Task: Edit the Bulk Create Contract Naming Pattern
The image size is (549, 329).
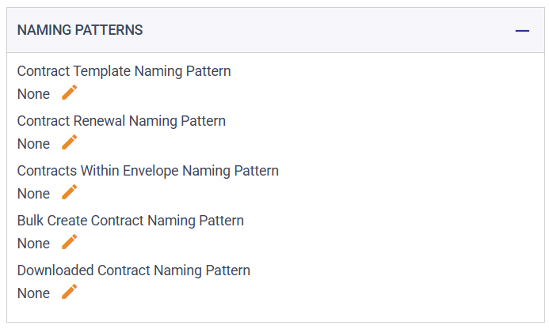Action: point(70,242)
